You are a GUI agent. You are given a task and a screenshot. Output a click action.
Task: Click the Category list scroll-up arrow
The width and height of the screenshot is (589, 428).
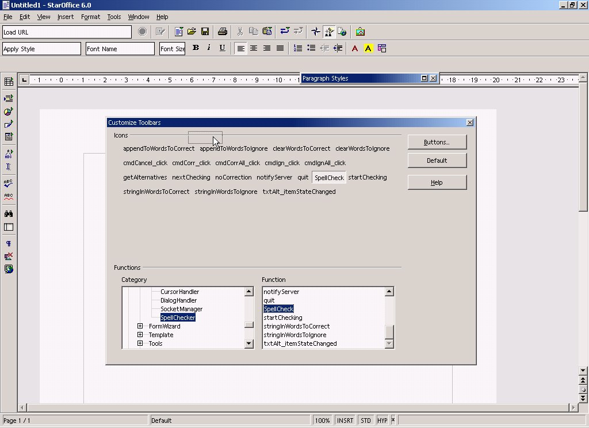[248, 292]
